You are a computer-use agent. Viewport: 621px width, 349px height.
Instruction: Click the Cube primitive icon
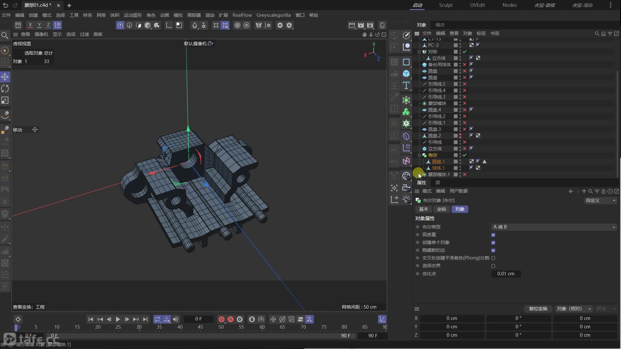(406, 74)
